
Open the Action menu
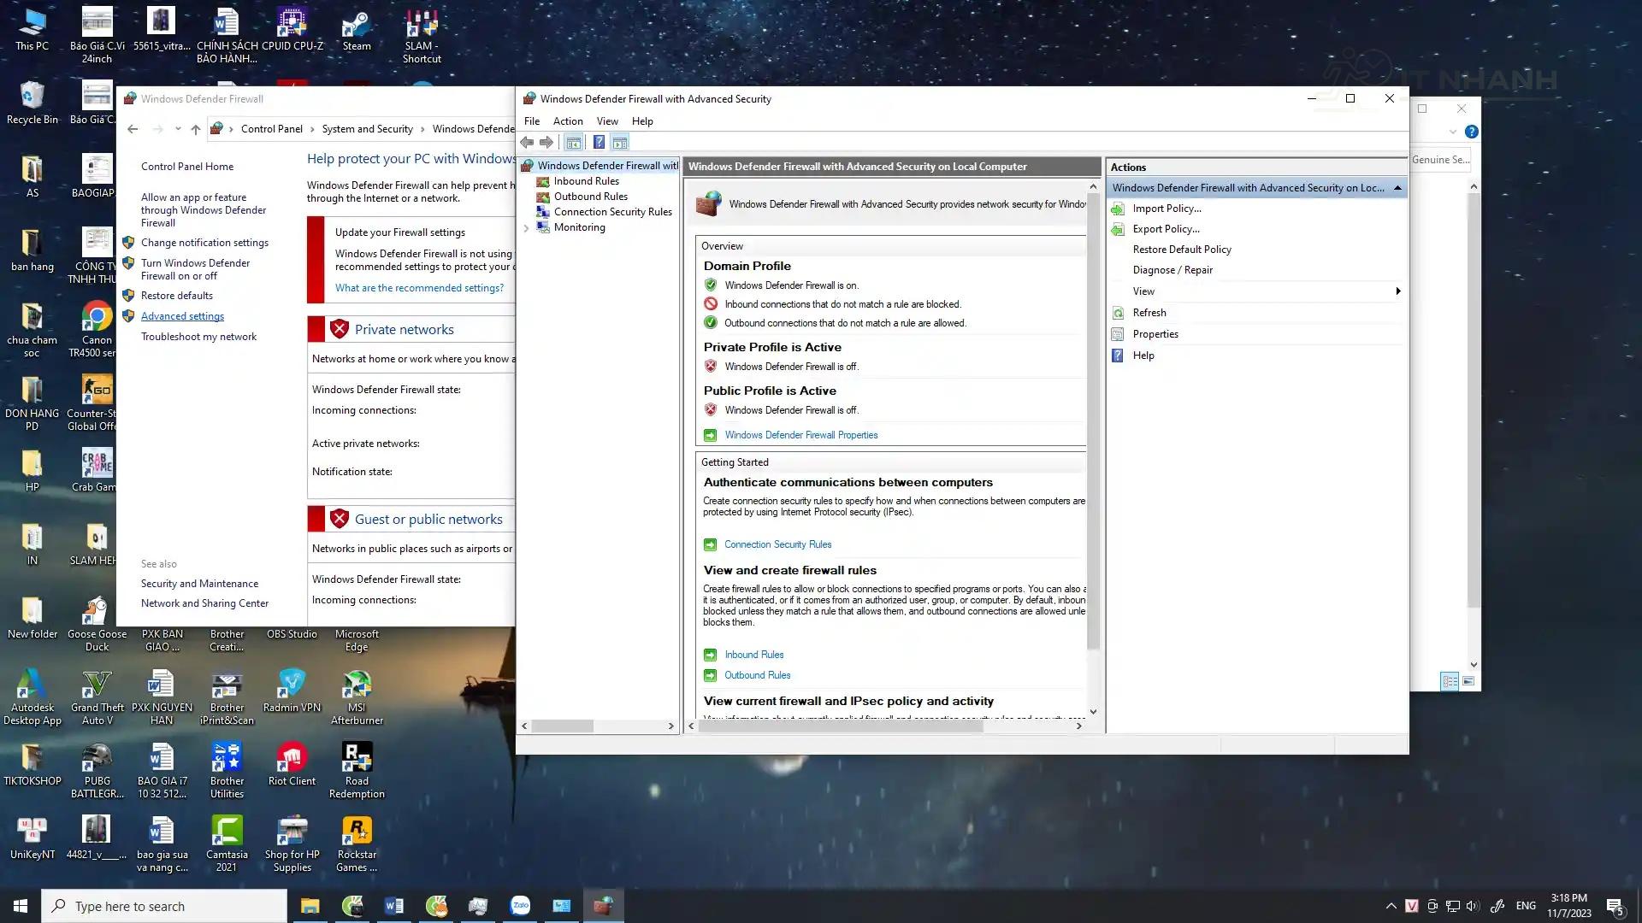coord(567,121)
